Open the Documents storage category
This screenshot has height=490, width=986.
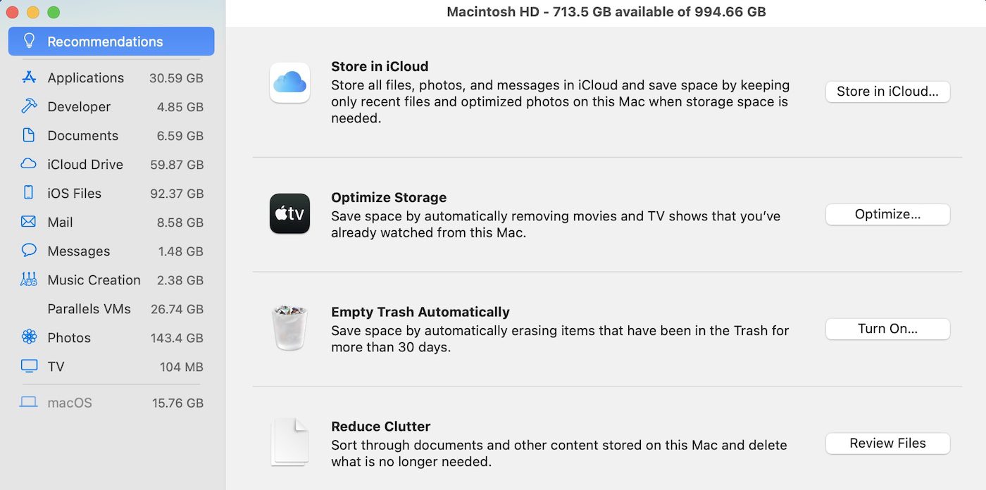pos(82,135)
